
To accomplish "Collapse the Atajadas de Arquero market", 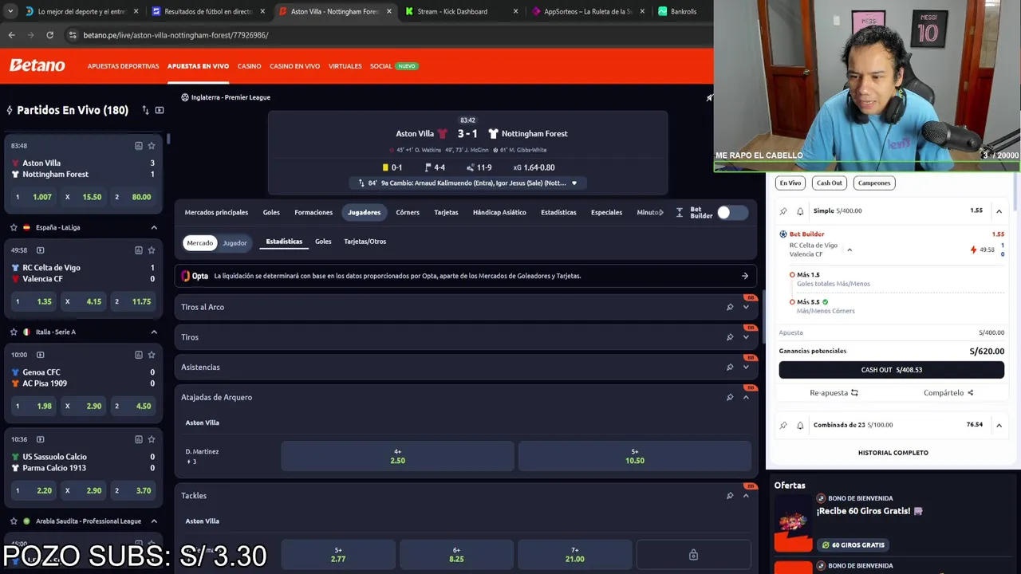I will (746, 397).
